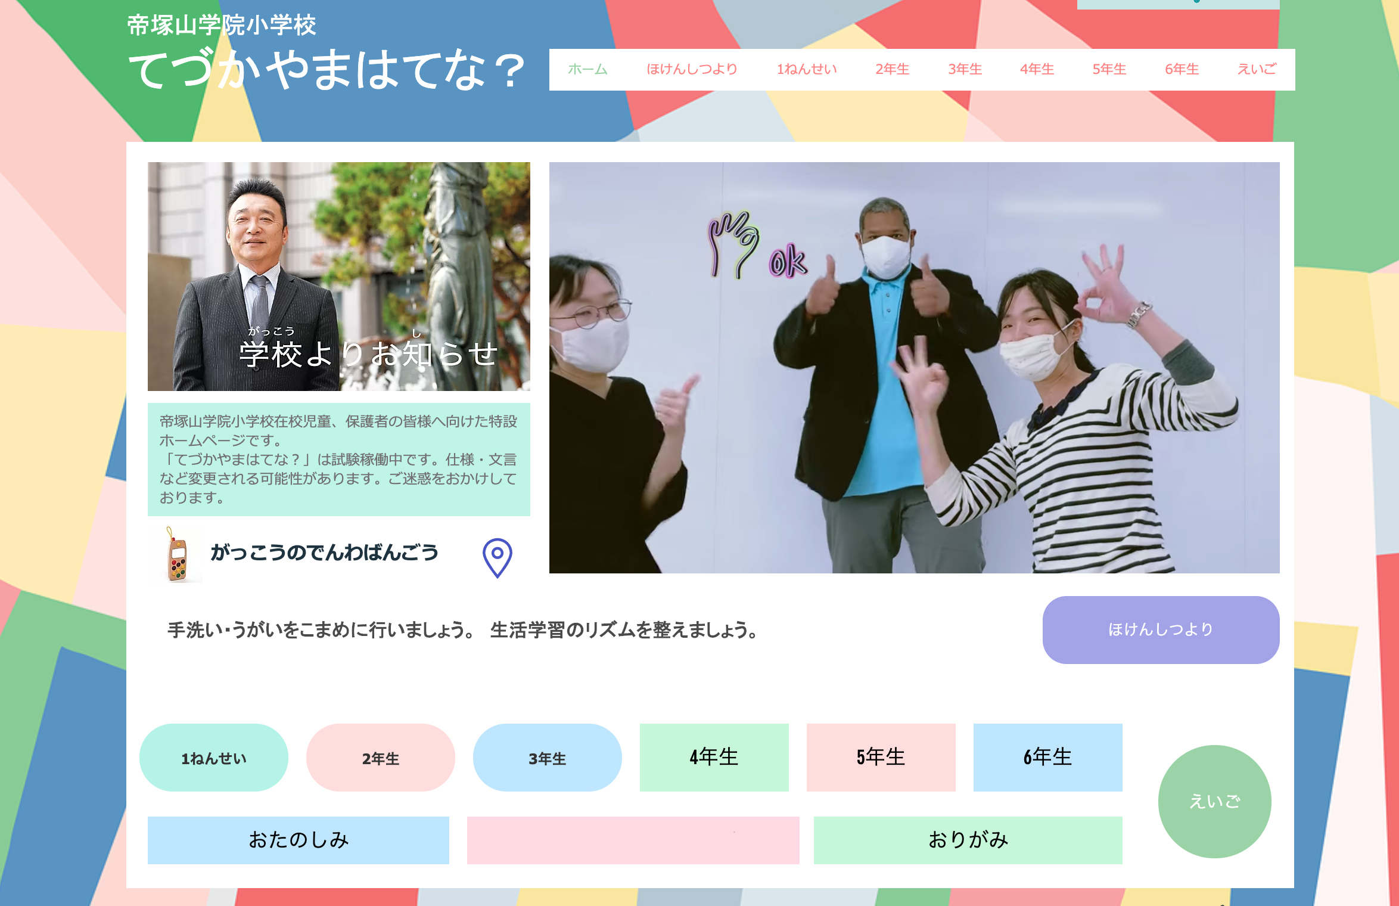This screenshot has height=906, width=1399.
Task: Open えいご in the top menu
Action: (1257, 70)
